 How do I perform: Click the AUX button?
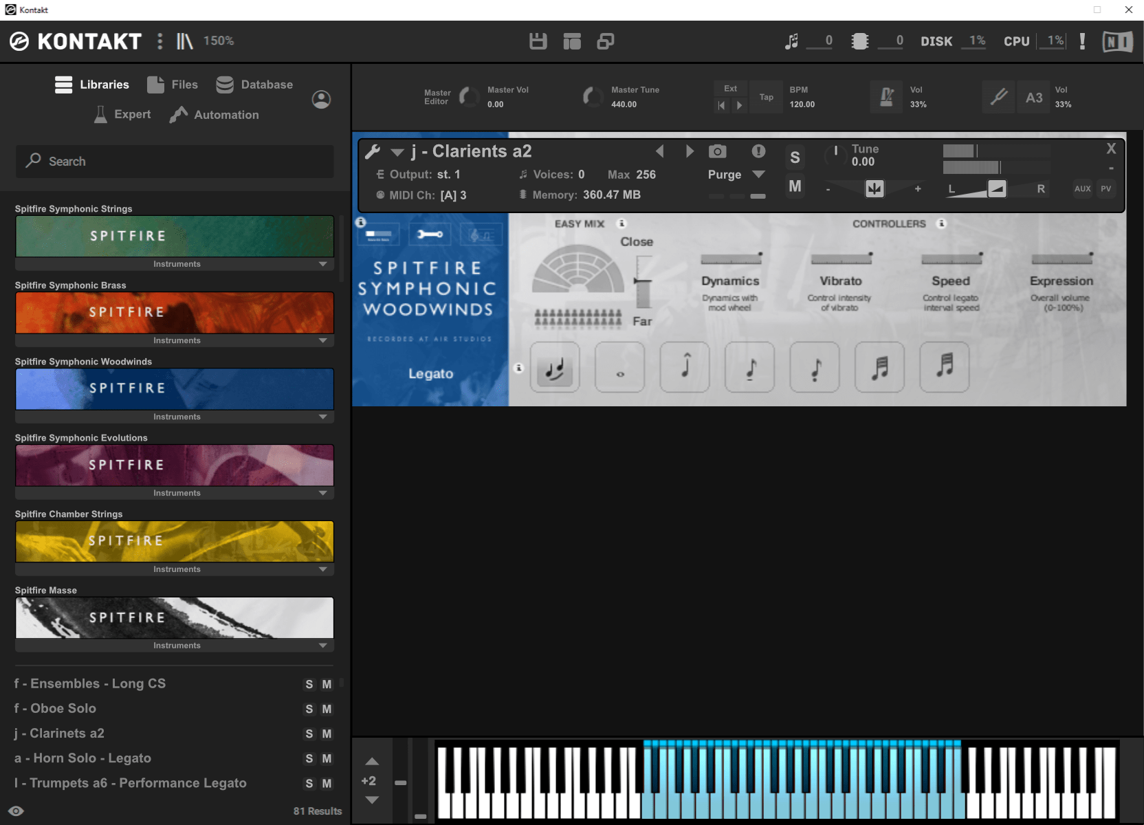tap(1082, 189)
